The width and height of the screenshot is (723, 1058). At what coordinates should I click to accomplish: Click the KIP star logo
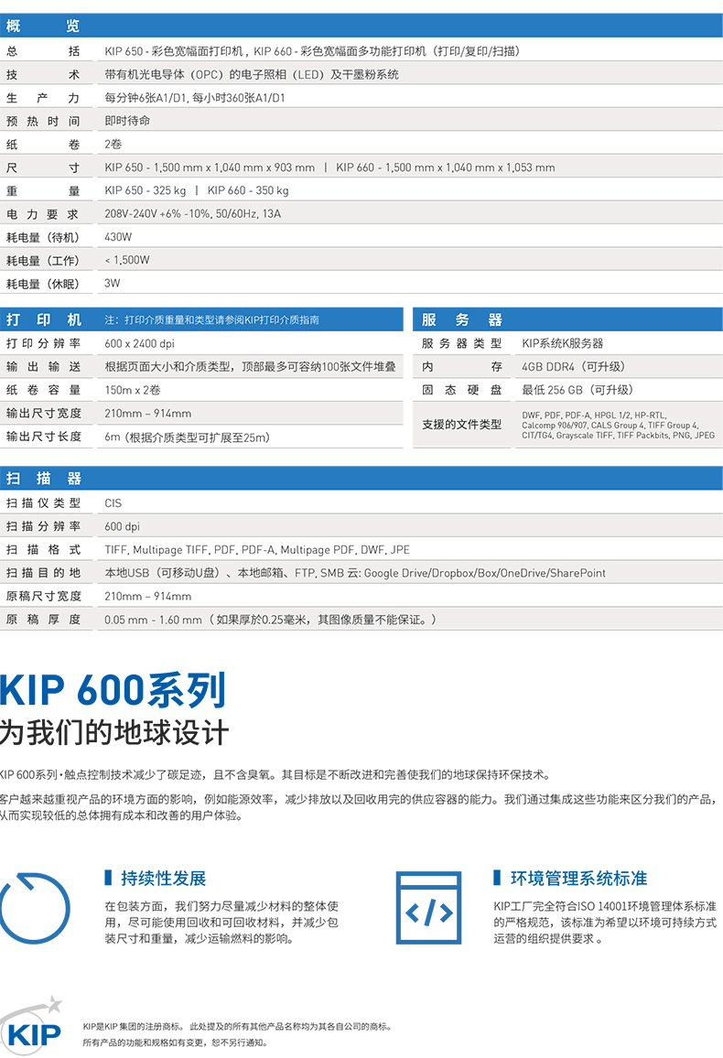click(x=32, y=1024)
